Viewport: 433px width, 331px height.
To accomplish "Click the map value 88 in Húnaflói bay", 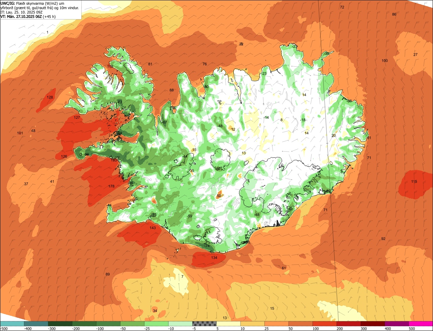I will click(x=172, y=90).
